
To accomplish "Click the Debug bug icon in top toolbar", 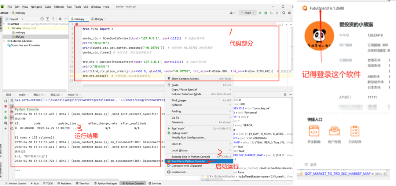I will coord(266,13).
